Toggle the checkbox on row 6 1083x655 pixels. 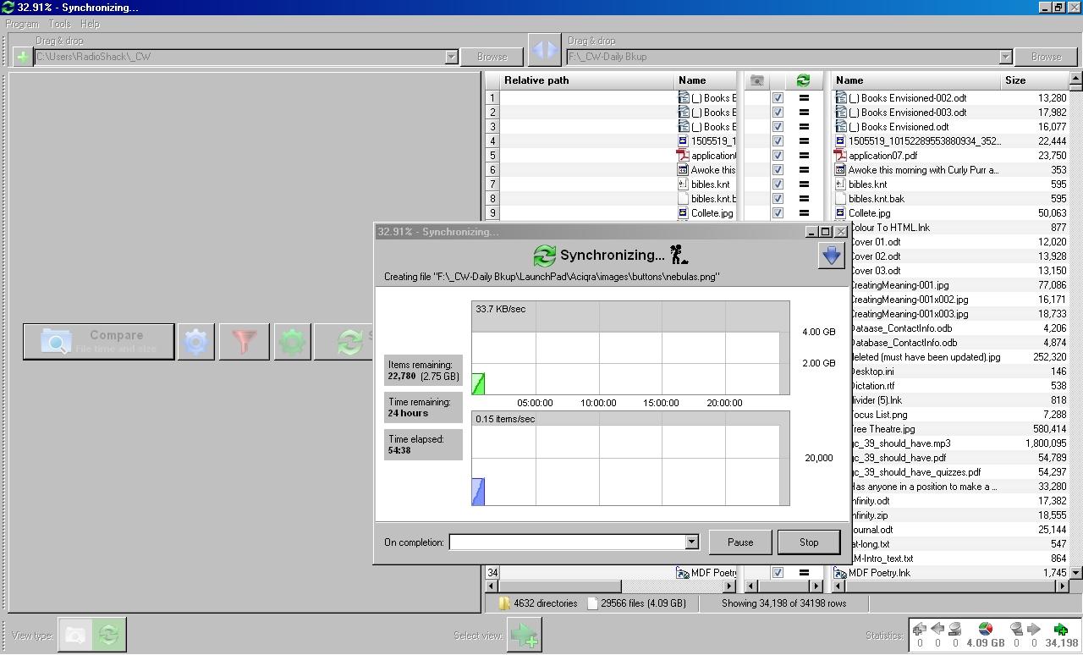pos(778,170)
